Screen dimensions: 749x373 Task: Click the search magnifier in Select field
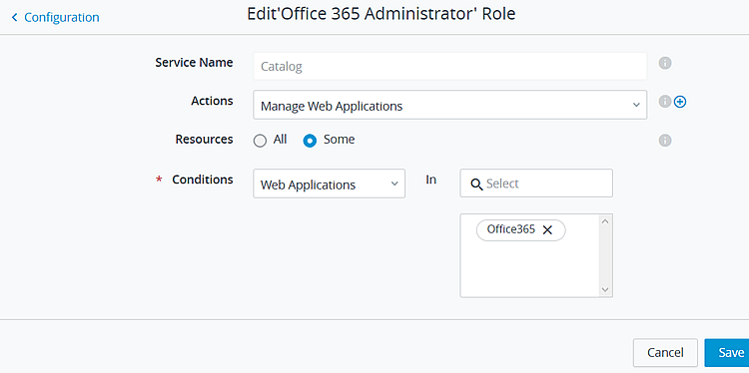[x=476, y=185]
